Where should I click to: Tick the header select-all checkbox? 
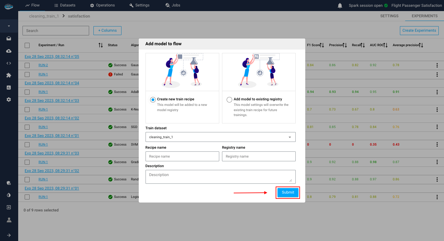(x=27, y=45)
